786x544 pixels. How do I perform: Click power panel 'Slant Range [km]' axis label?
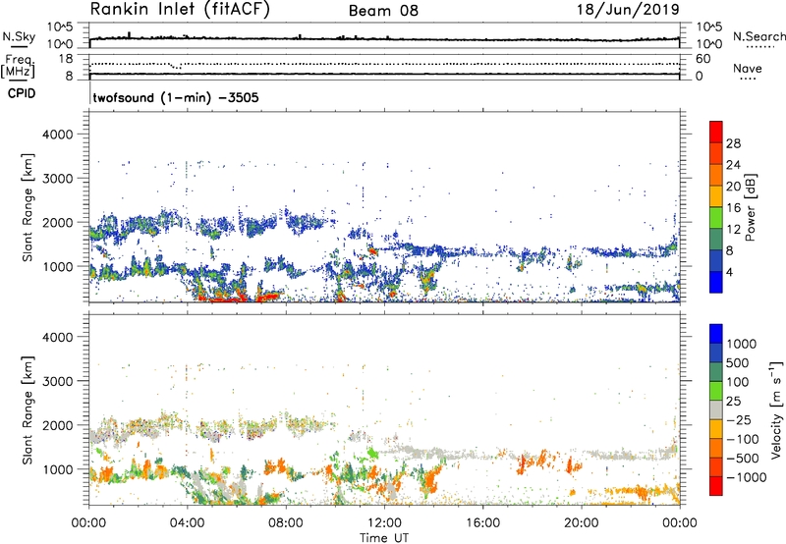28,207
